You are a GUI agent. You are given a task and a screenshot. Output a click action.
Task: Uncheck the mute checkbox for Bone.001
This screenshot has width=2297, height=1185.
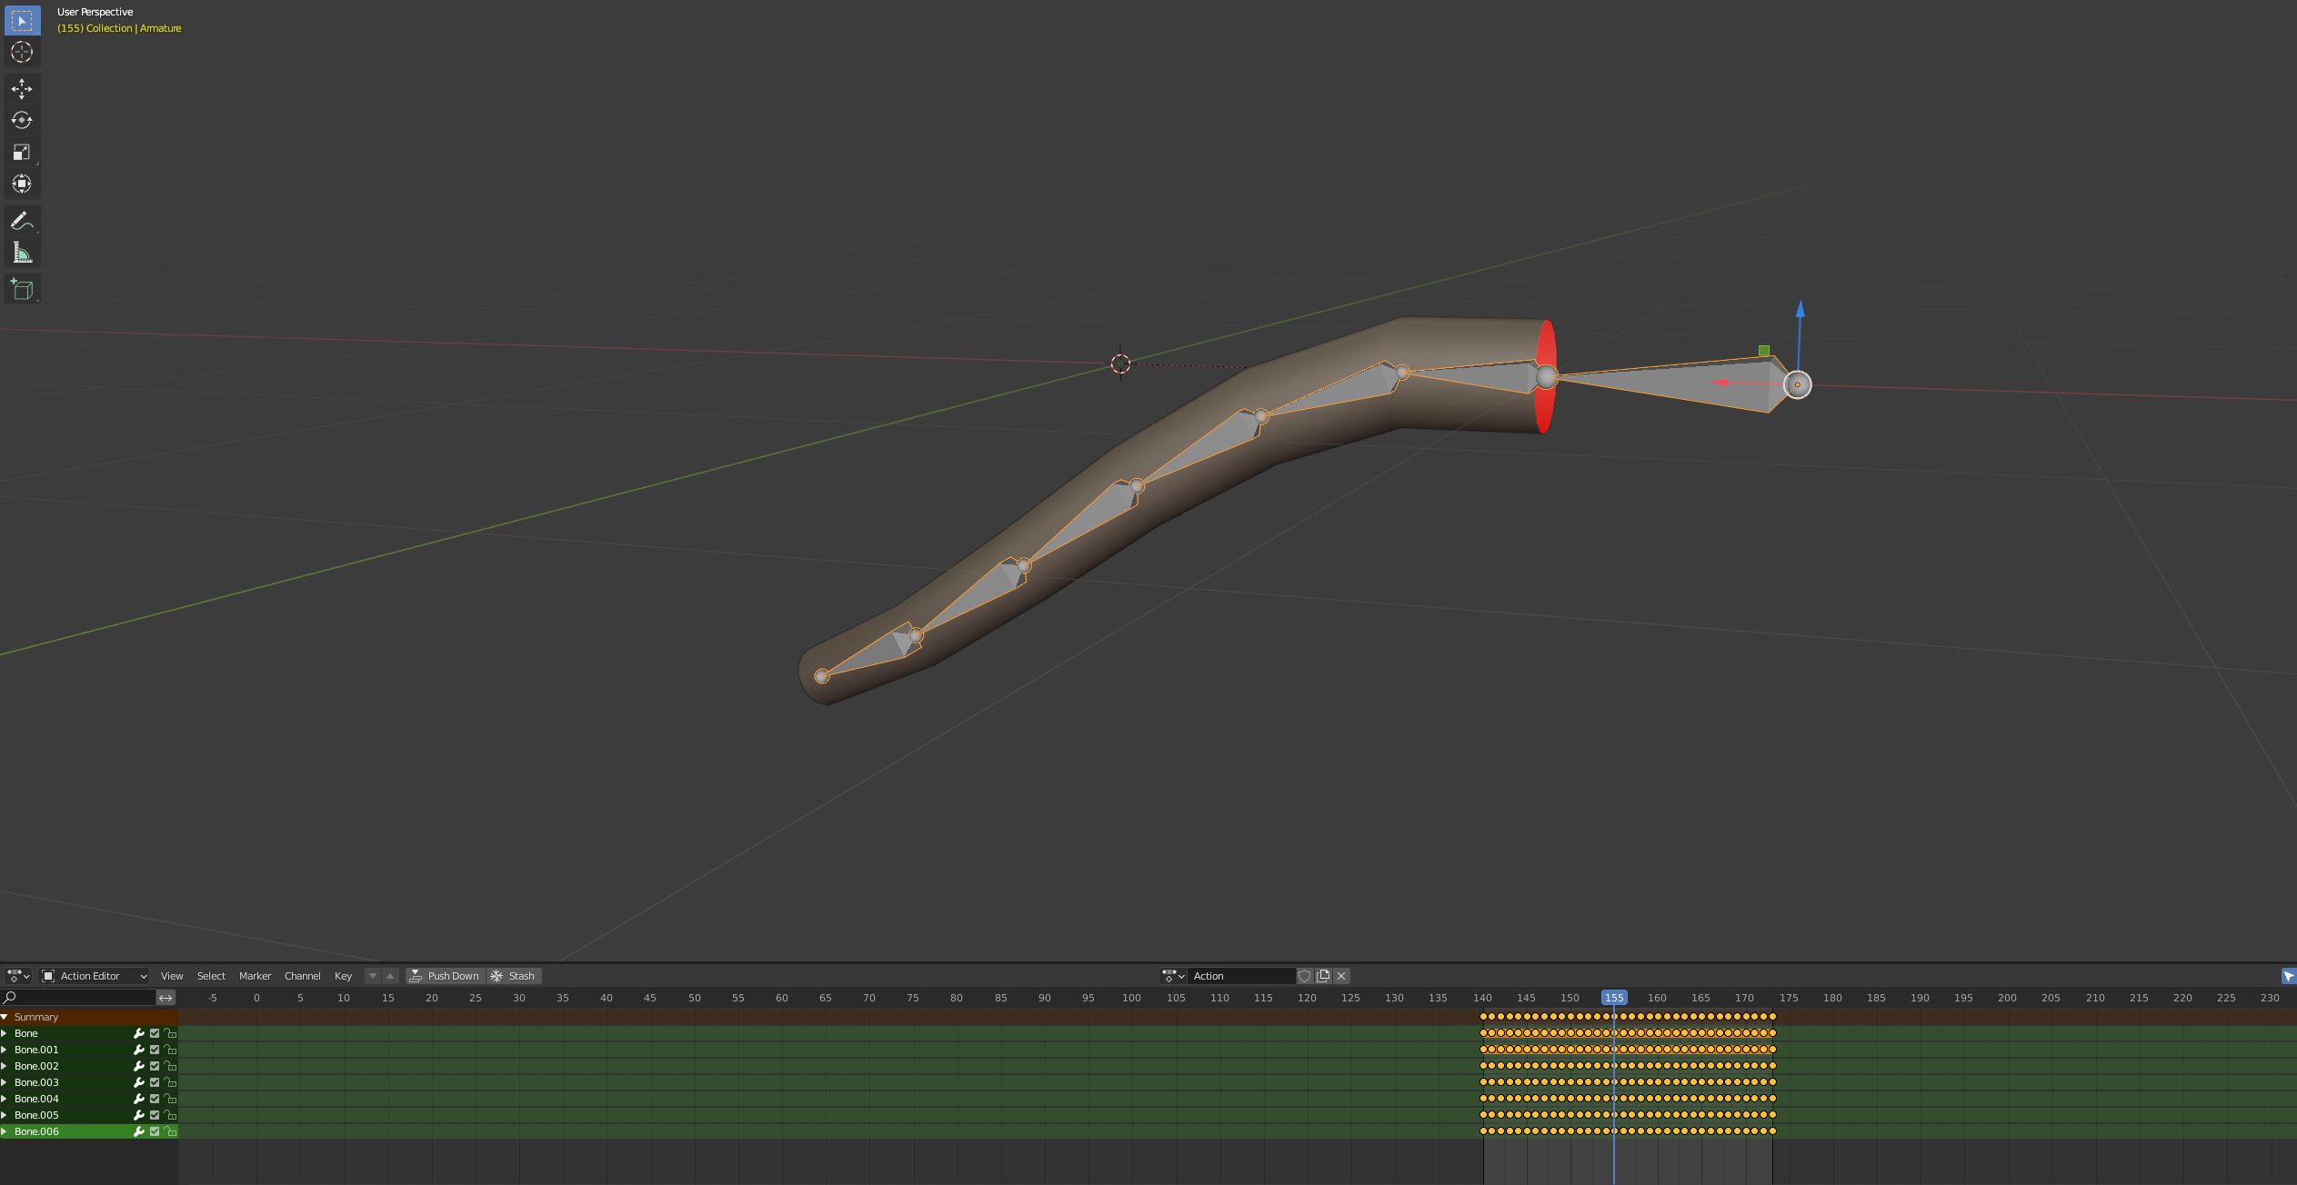pos(155,1050)
